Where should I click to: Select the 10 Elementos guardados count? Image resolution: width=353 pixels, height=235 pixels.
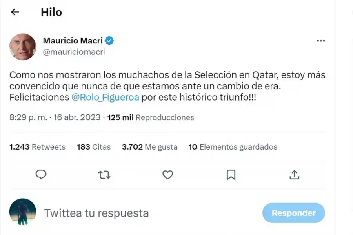[233, 147]
